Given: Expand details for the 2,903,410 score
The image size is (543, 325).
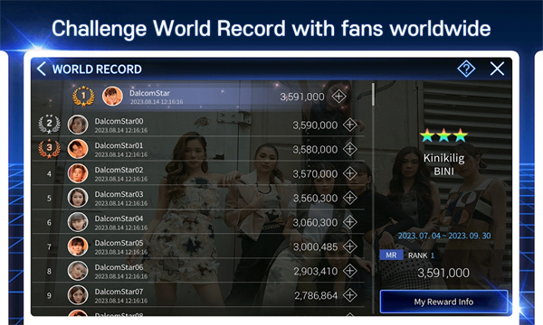Looking at the screenshot, I should 350,271.
